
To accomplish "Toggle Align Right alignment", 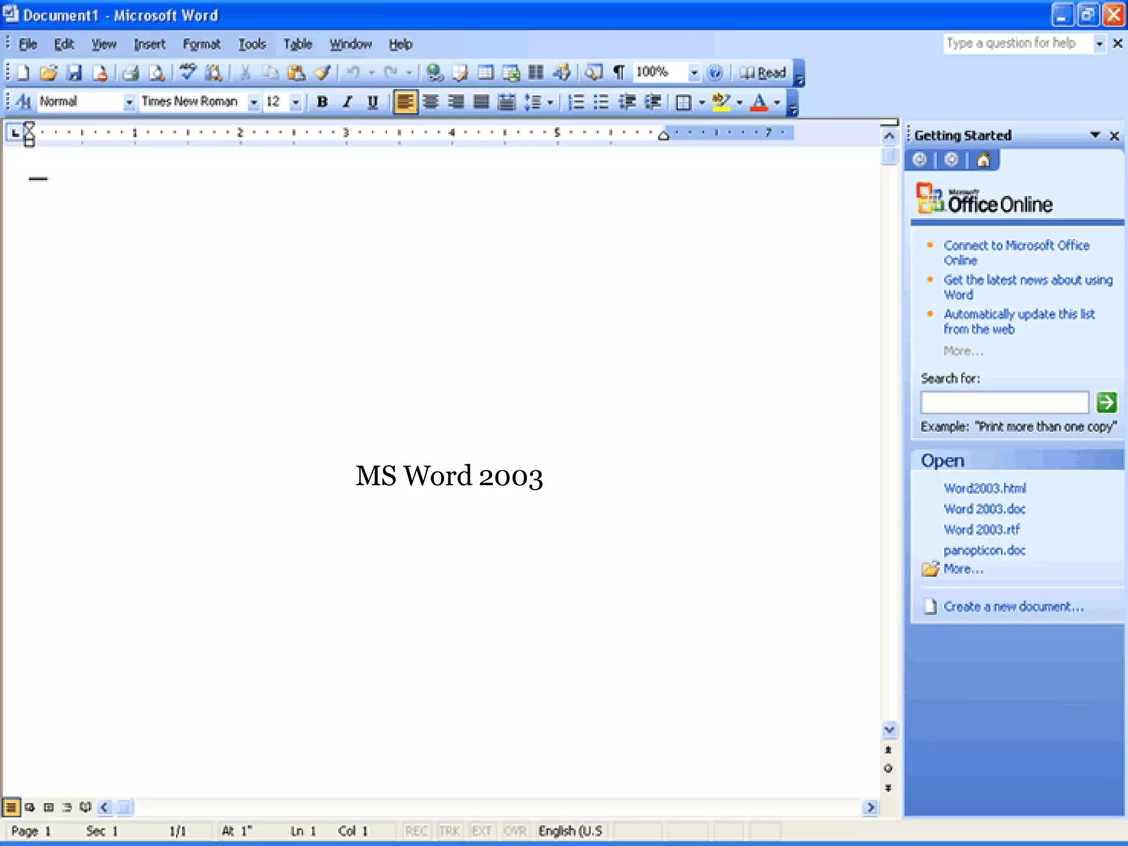I will pos(456,102).
